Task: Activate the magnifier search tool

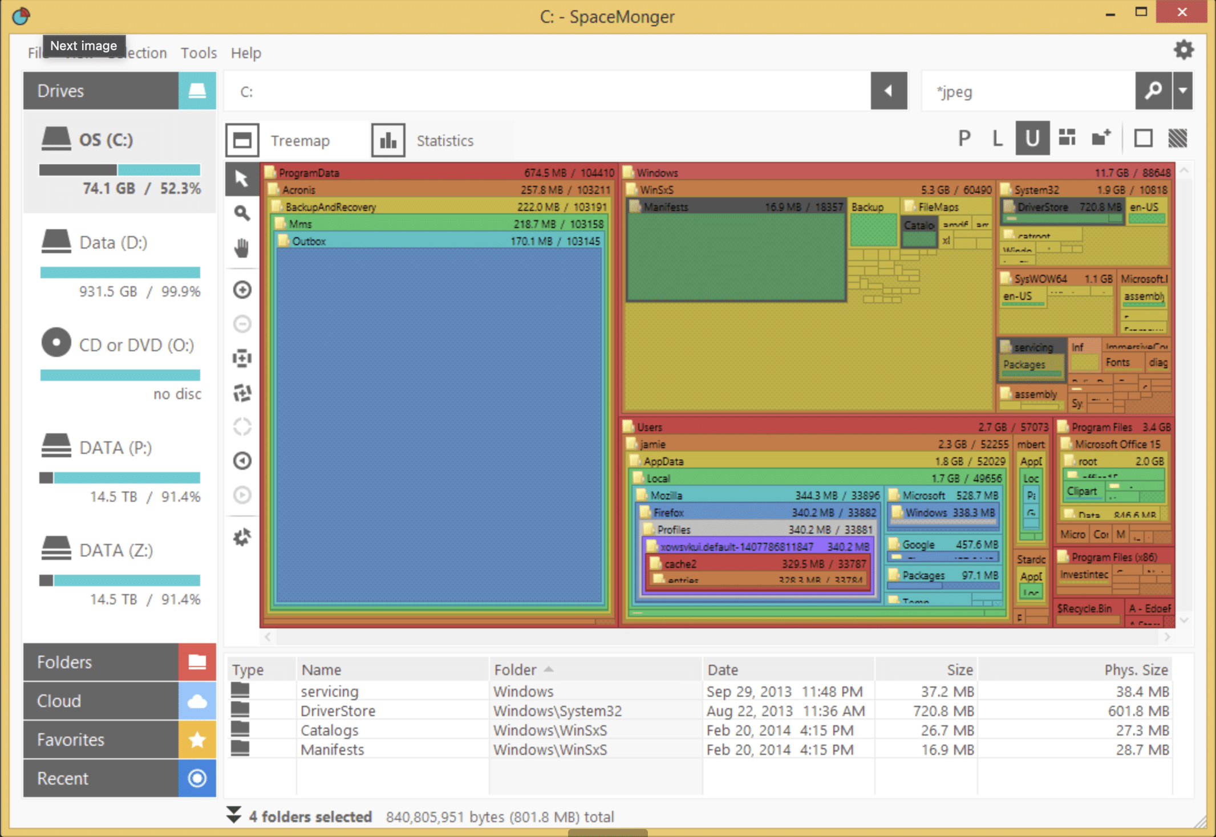Action: point(242,213)
